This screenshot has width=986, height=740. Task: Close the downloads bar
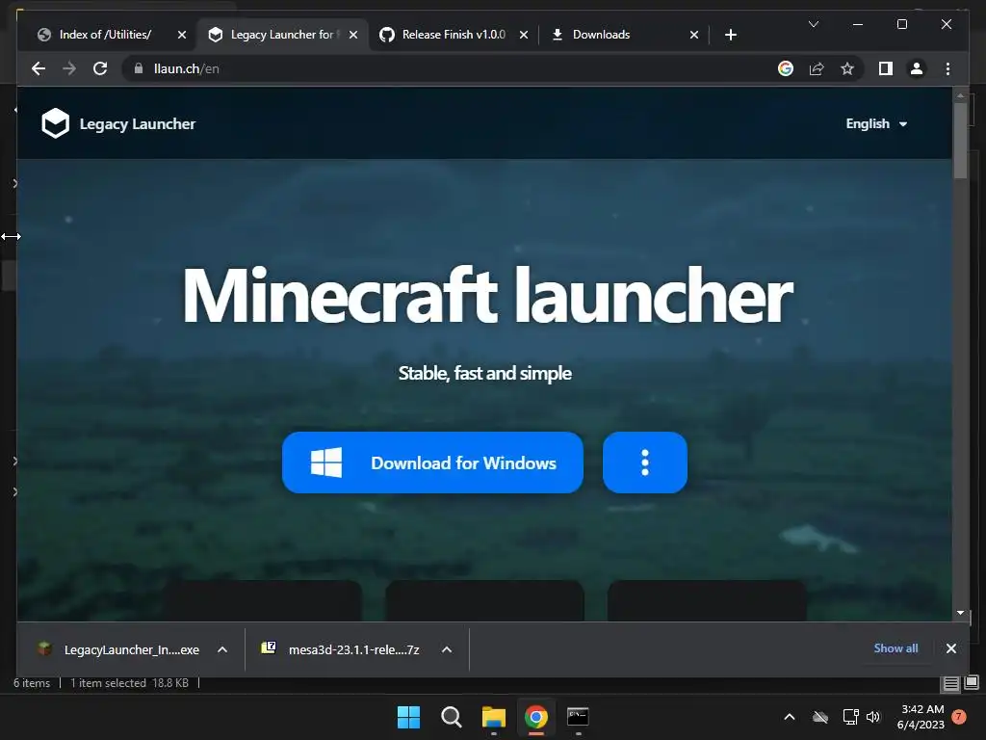pos(950,648)
